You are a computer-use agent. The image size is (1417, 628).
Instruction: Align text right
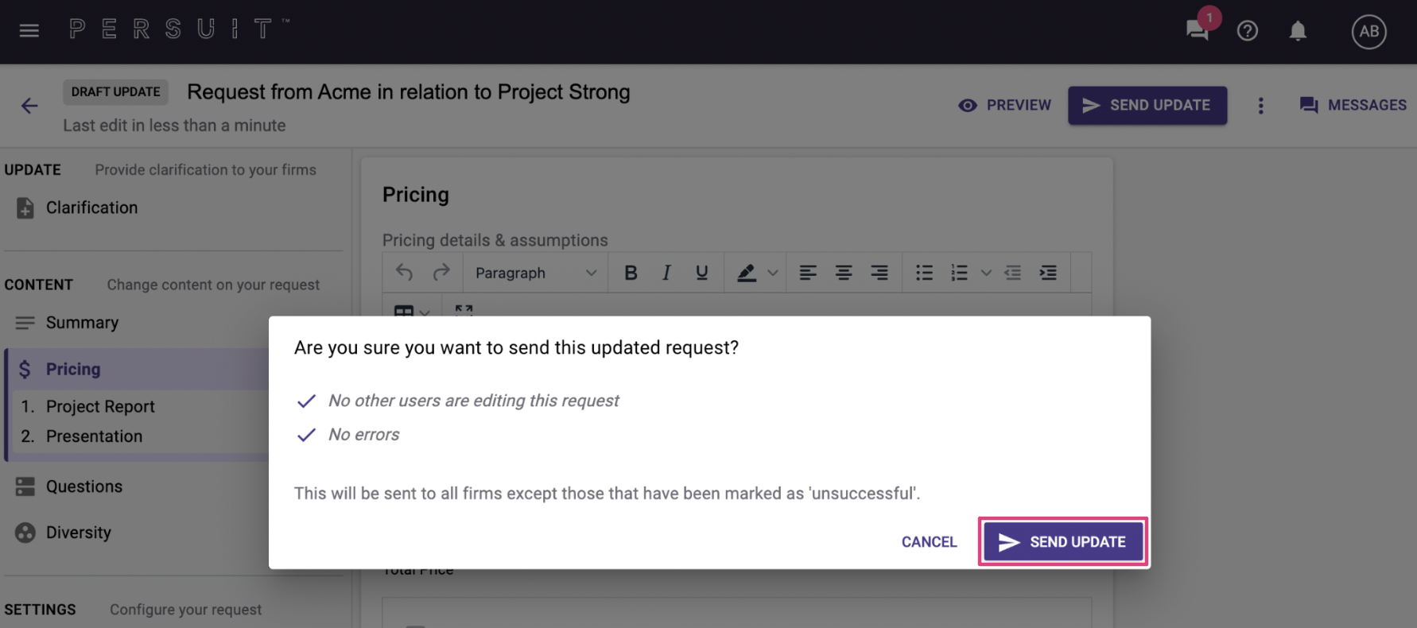point(879,273)
